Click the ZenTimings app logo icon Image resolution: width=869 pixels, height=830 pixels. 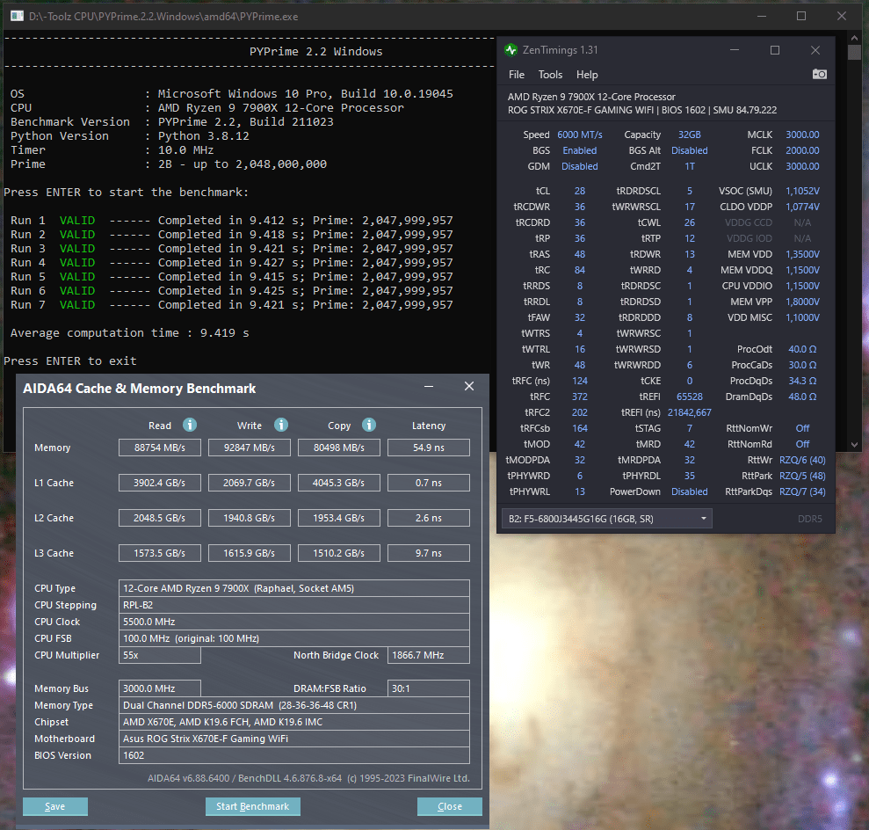tap(511, 50)
